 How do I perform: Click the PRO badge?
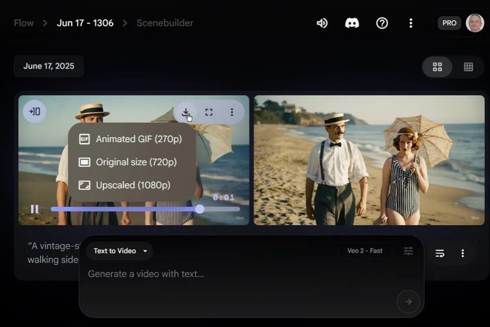pos(449,23)
